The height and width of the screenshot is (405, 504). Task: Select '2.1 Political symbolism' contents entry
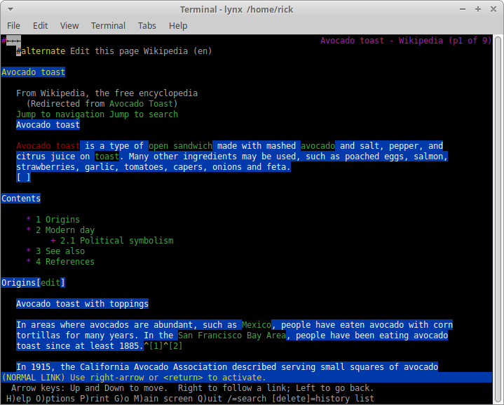[116, 241]
